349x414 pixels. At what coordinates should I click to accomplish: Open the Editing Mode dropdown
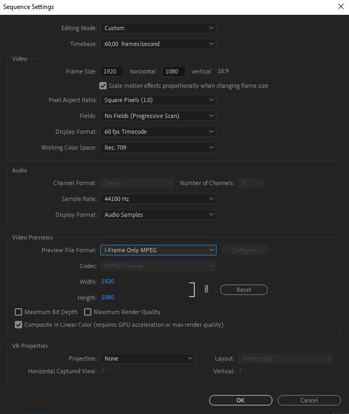[158, 28]
